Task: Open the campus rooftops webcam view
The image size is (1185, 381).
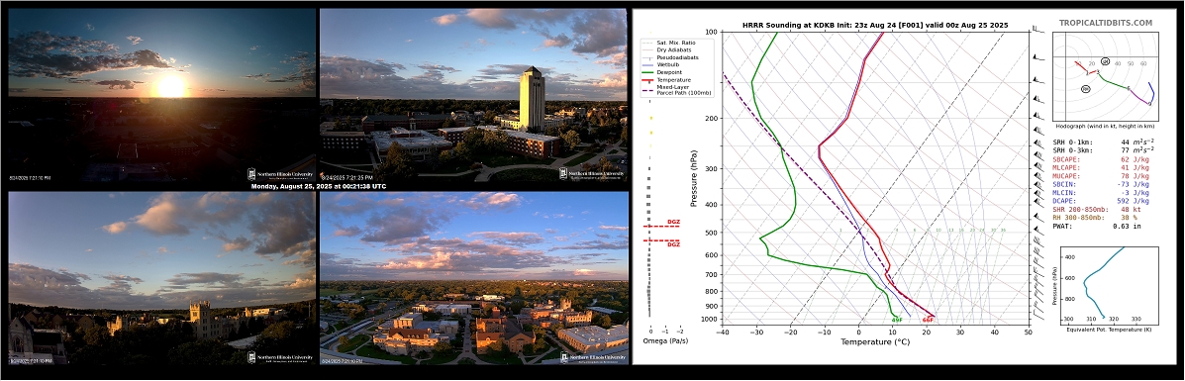Action: [x=474, y=278]
